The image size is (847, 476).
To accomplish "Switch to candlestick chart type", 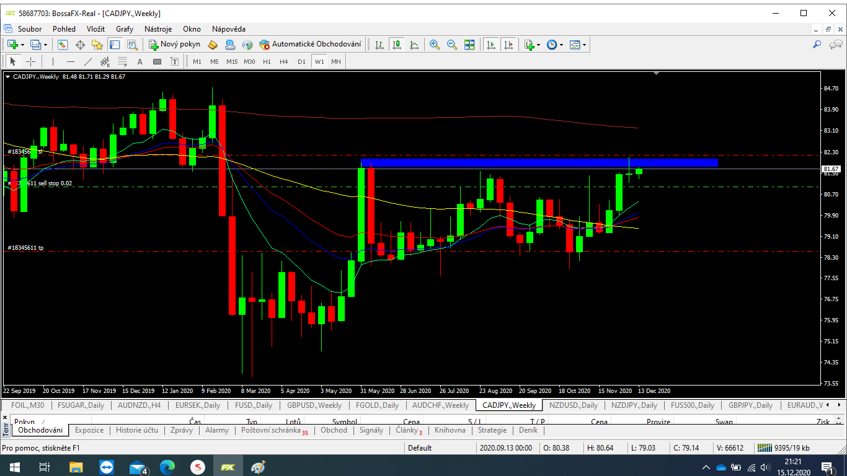I will tap(397, 45).
